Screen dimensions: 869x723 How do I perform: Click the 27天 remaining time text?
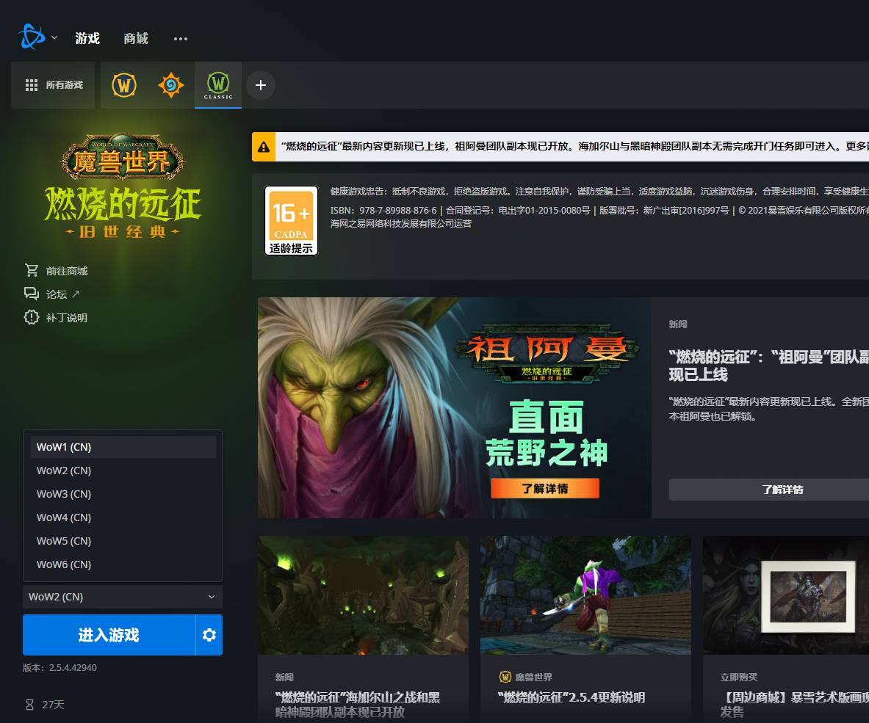(53, 705)
